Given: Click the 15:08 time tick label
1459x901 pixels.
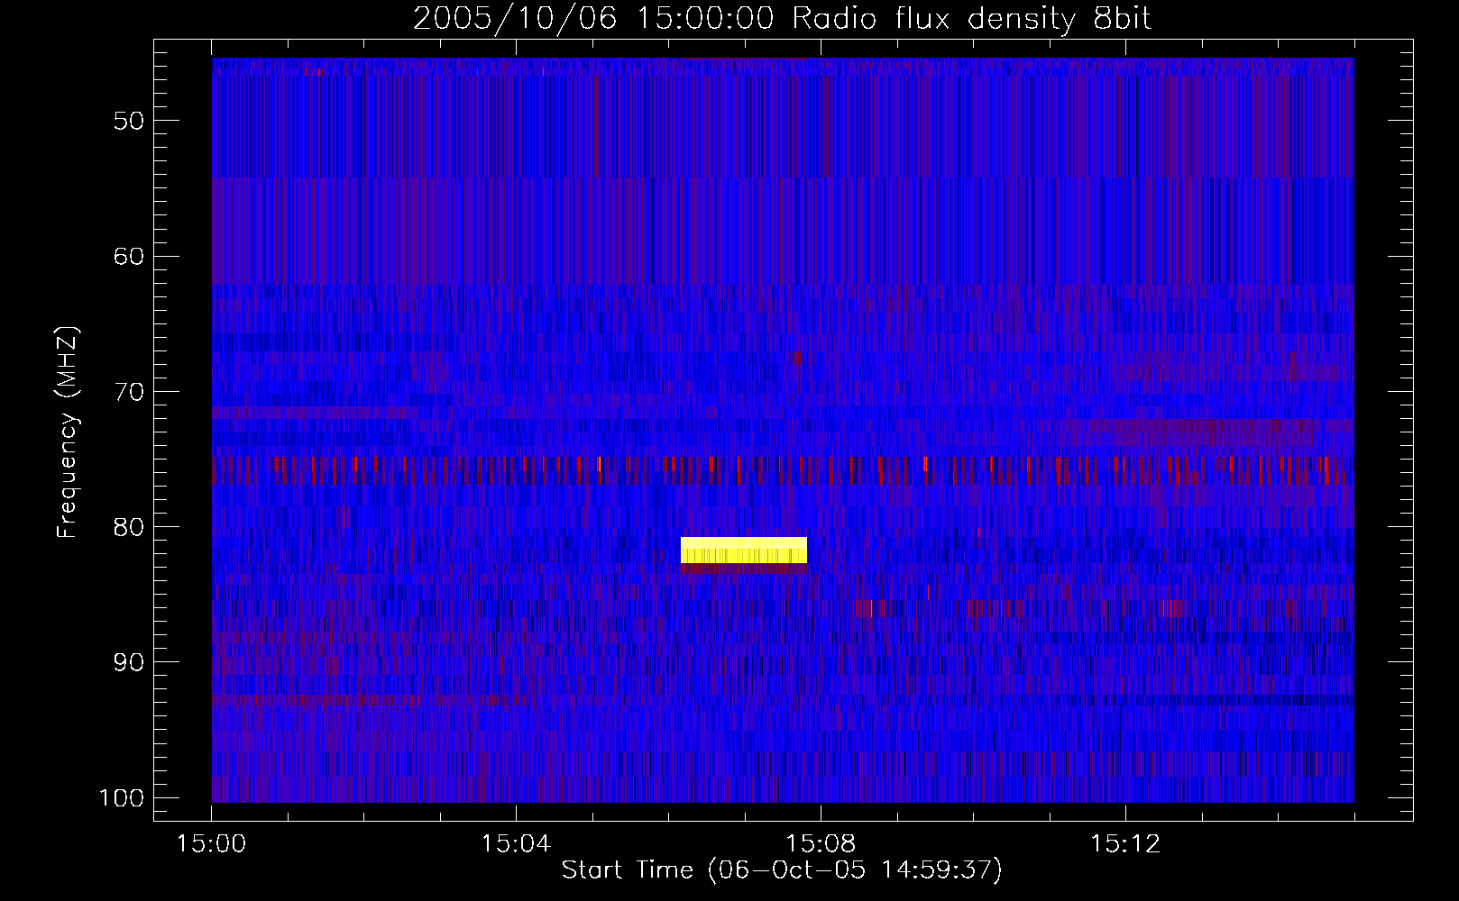Looking at the screenshot, I should 821,844.
